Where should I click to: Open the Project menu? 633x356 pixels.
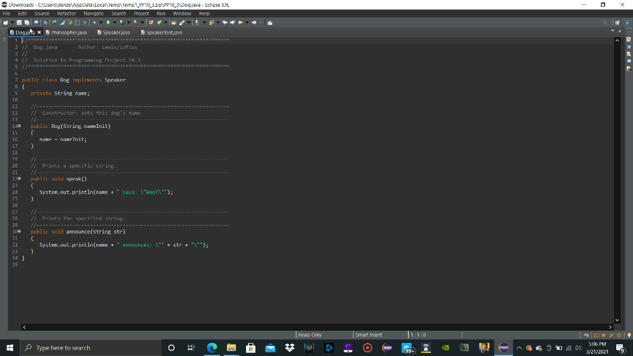(142, 14)
